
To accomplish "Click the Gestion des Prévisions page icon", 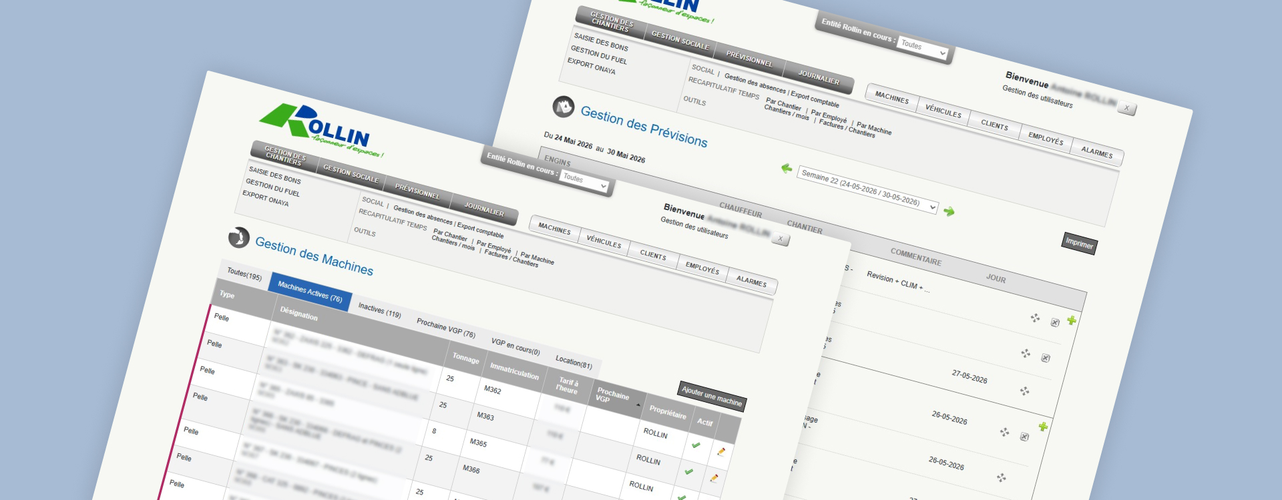I will pyautogui.click(x=564, y=107).
